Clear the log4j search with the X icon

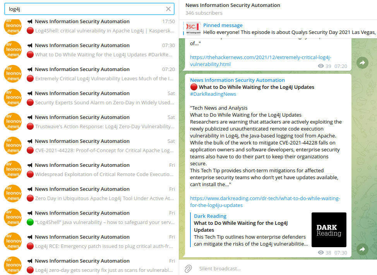(168, 9)
